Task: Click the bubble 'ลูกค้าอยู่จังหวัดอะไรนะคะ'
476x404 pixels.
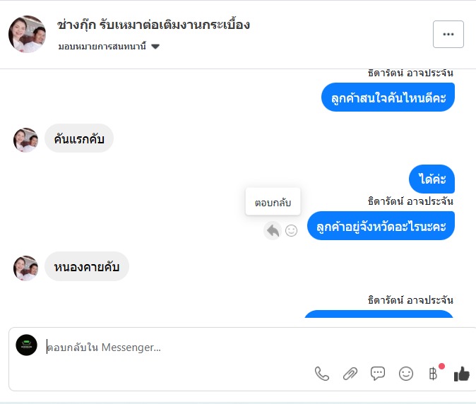Action: point(381,226)
